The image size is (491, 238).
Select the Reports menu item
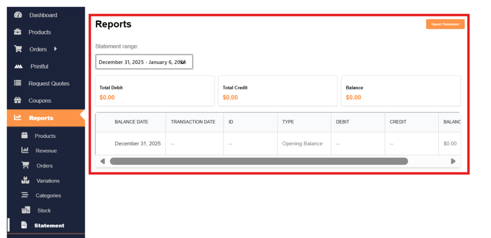(41, 118)
